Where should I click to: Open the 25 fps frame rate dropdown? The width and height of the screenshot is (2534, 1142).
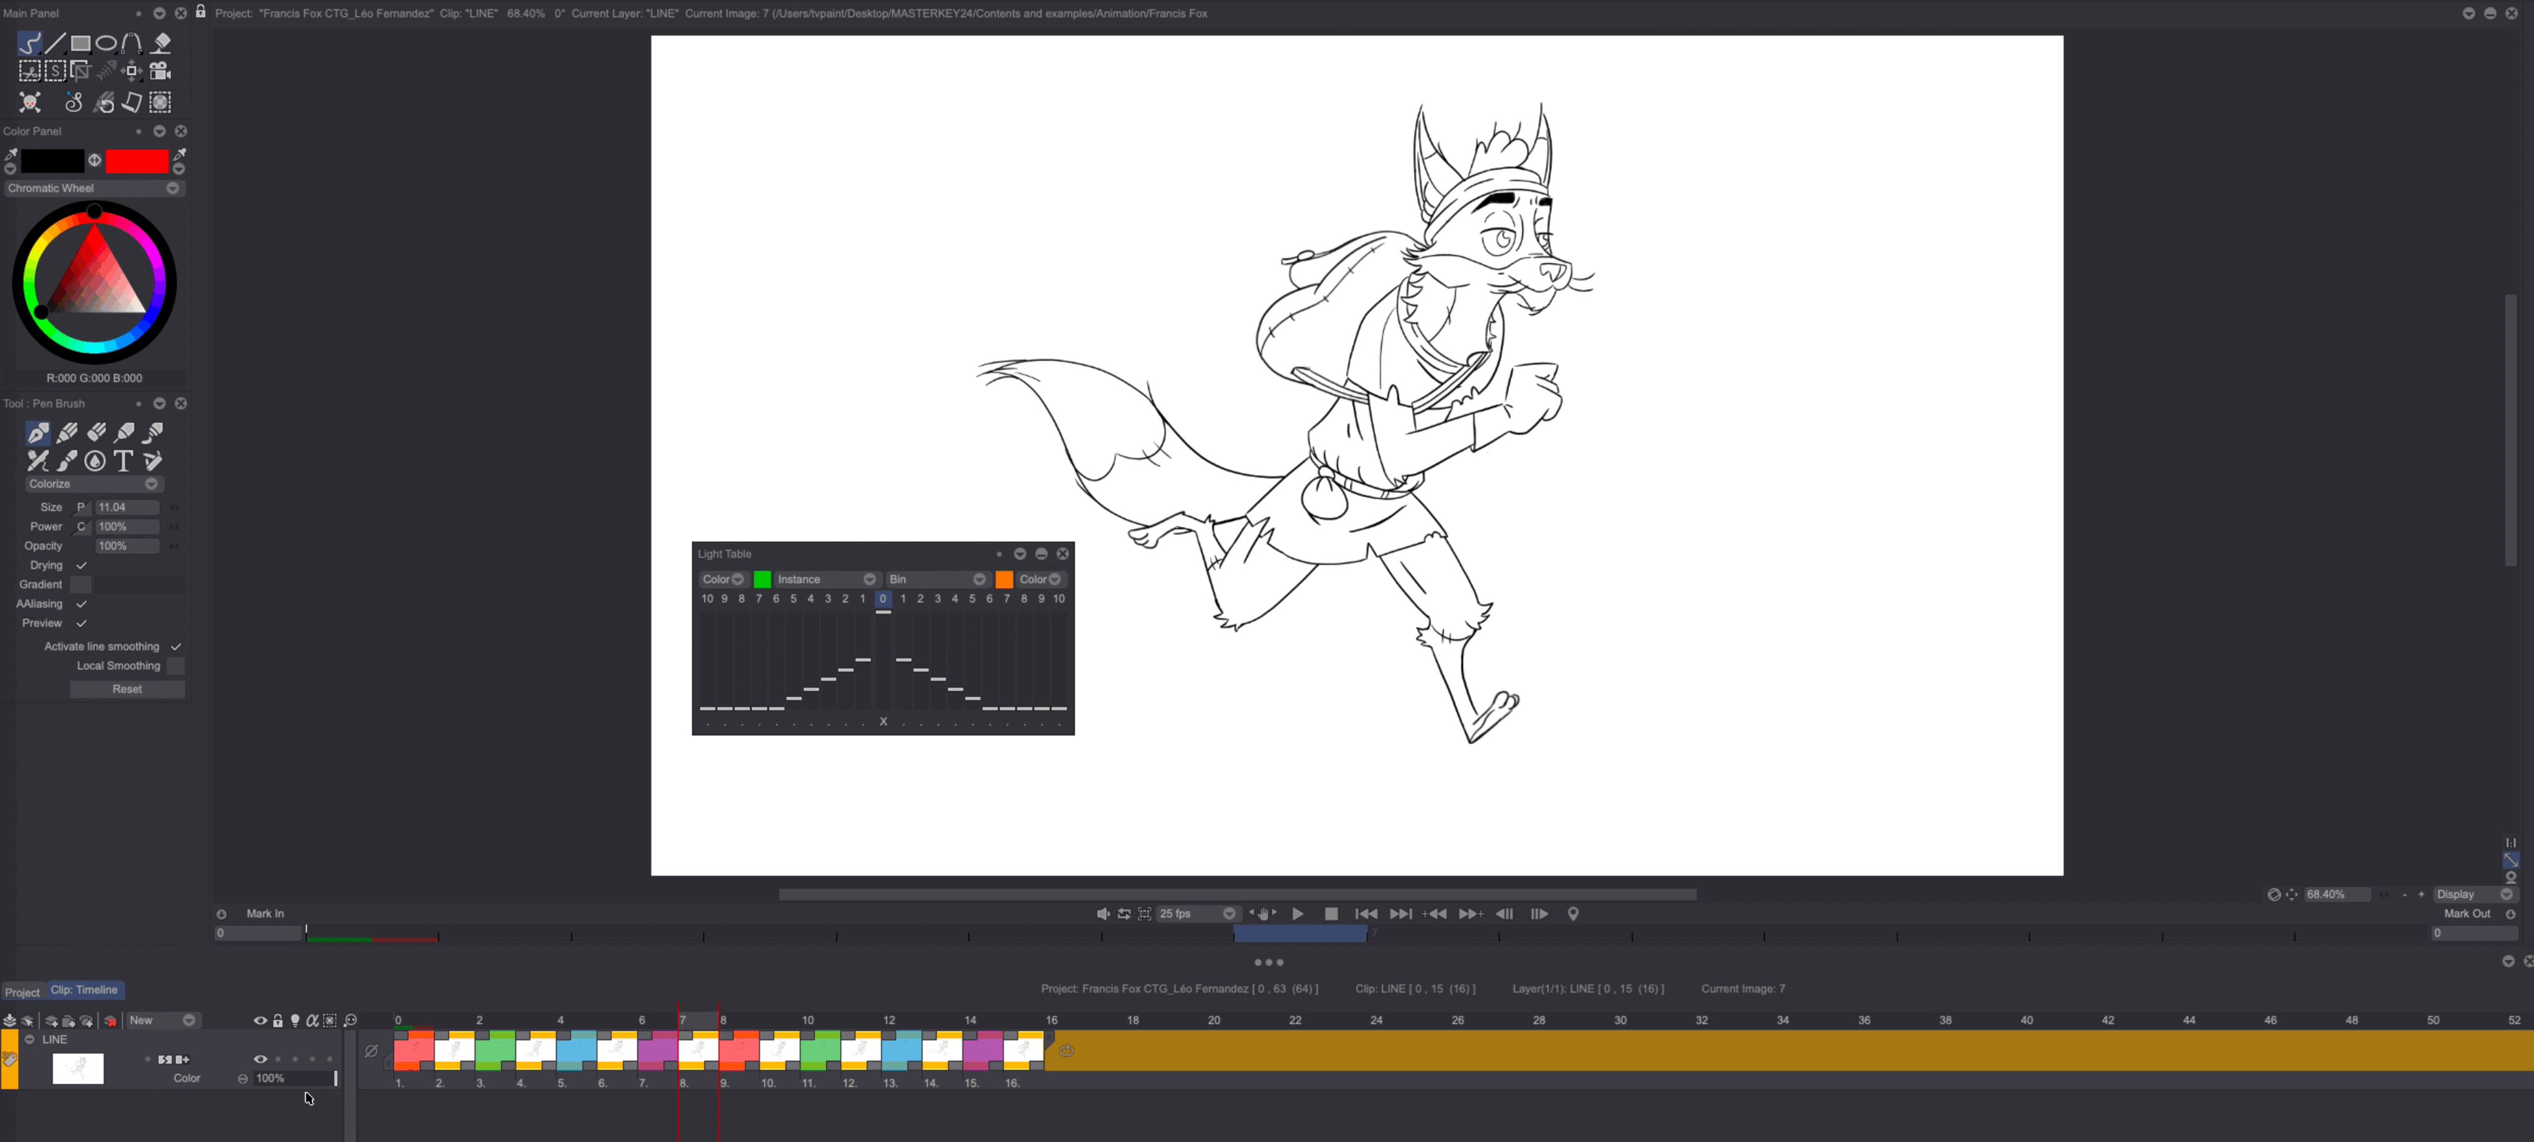click(x=1229, y=914)
